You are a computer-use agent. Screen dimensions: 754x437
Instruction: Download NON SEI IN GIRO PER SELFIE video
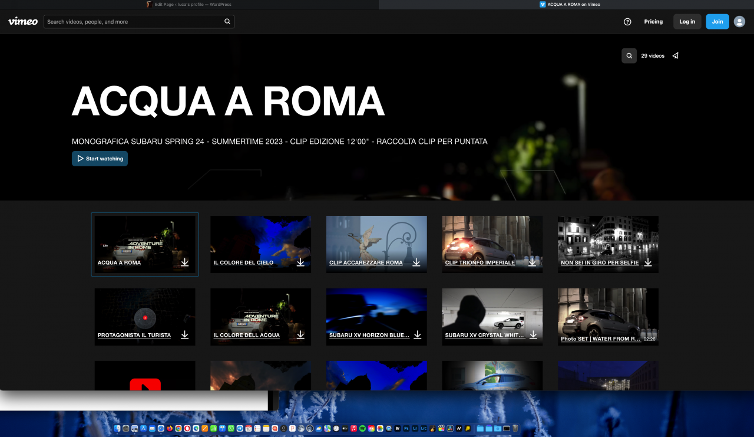click(x=648, y=262)
